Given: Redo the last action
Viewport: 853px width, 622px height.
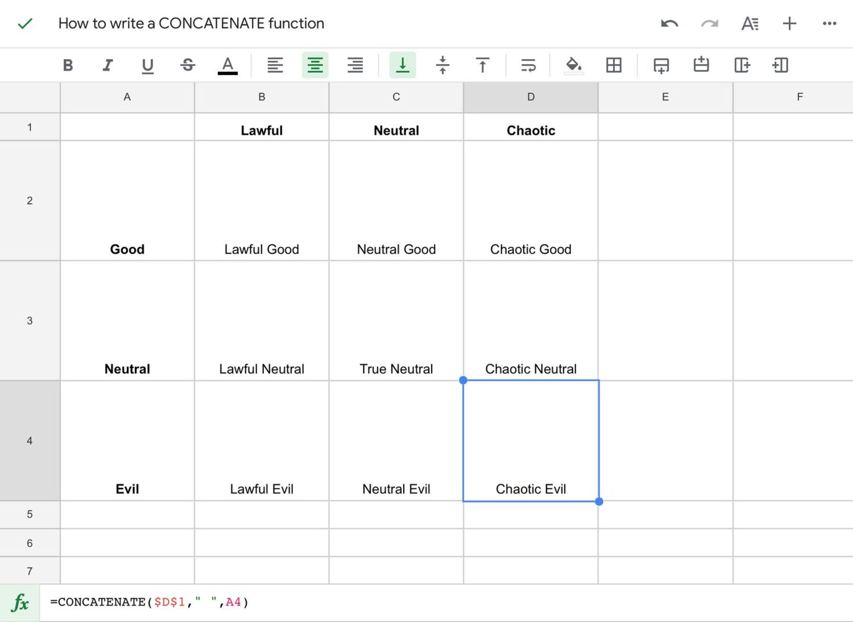Looking at the screenshot, I should tap(709, 23).
